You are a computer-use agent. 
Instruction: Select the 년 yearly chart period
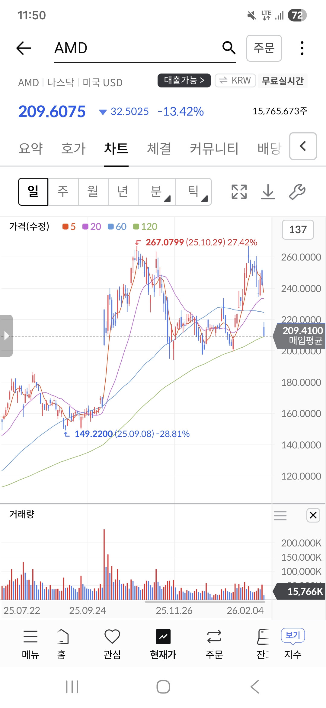tap(123, 192)
